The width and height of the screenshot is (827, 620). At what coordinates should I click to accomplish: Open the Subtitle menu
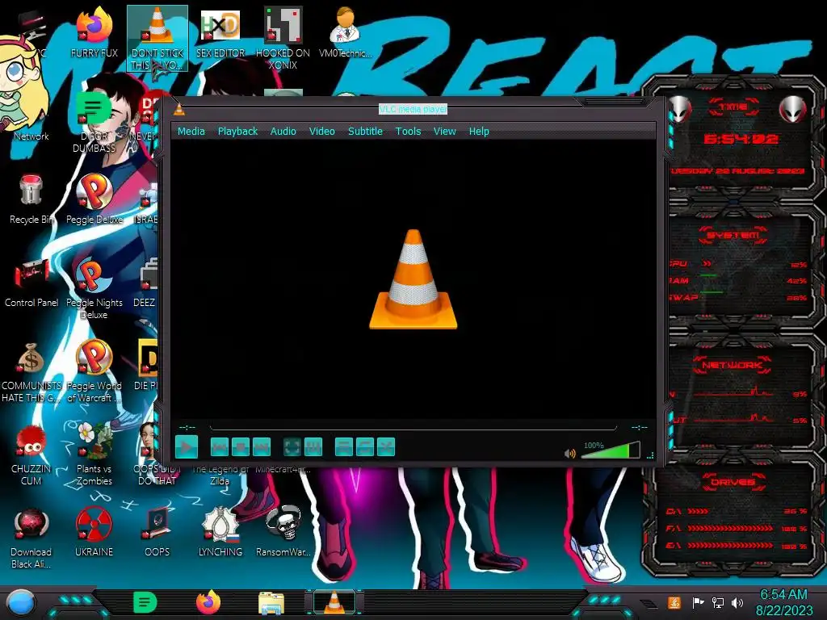pyautogui.click(x=365, y=132)
